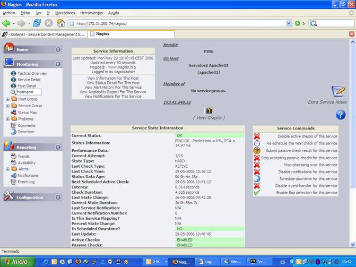Click red X icon for Stop obsessing over service
Screen dimensions: 356x267
[257, 165]
